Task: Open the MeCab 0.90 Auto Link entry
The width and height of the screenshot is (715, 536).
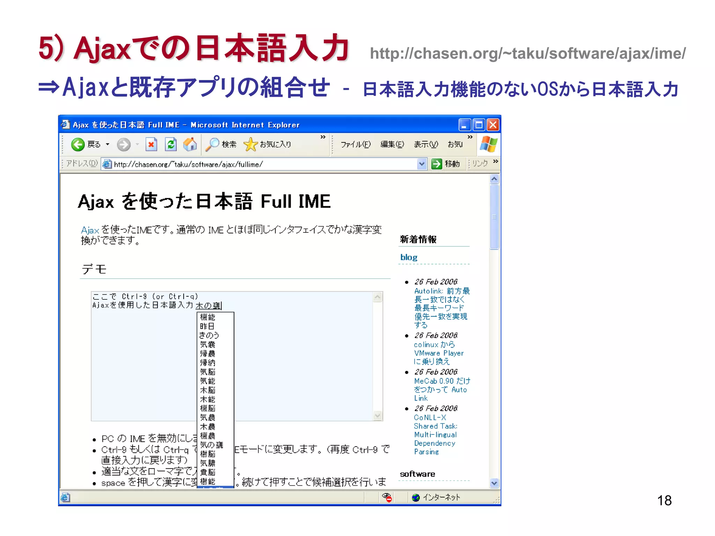Action: (442, 389)
